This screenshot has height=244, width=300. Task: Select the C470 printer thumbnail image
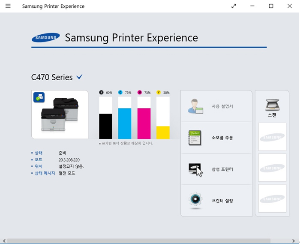click(x=60, y=114)
